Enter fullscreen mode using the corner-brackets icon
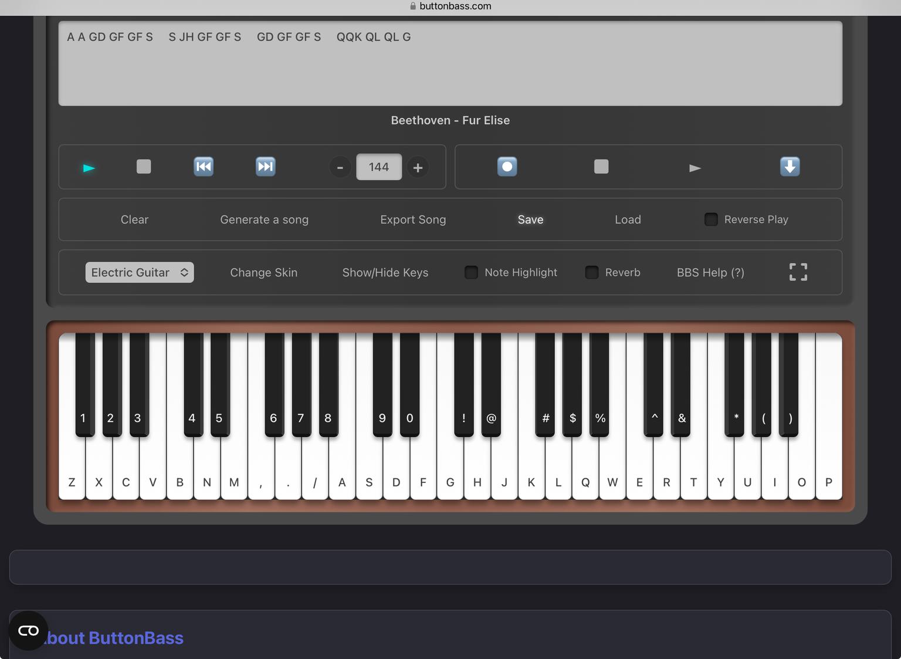This screenshot has height=659, width=901. pyautogui.click(x=798, y=272)
